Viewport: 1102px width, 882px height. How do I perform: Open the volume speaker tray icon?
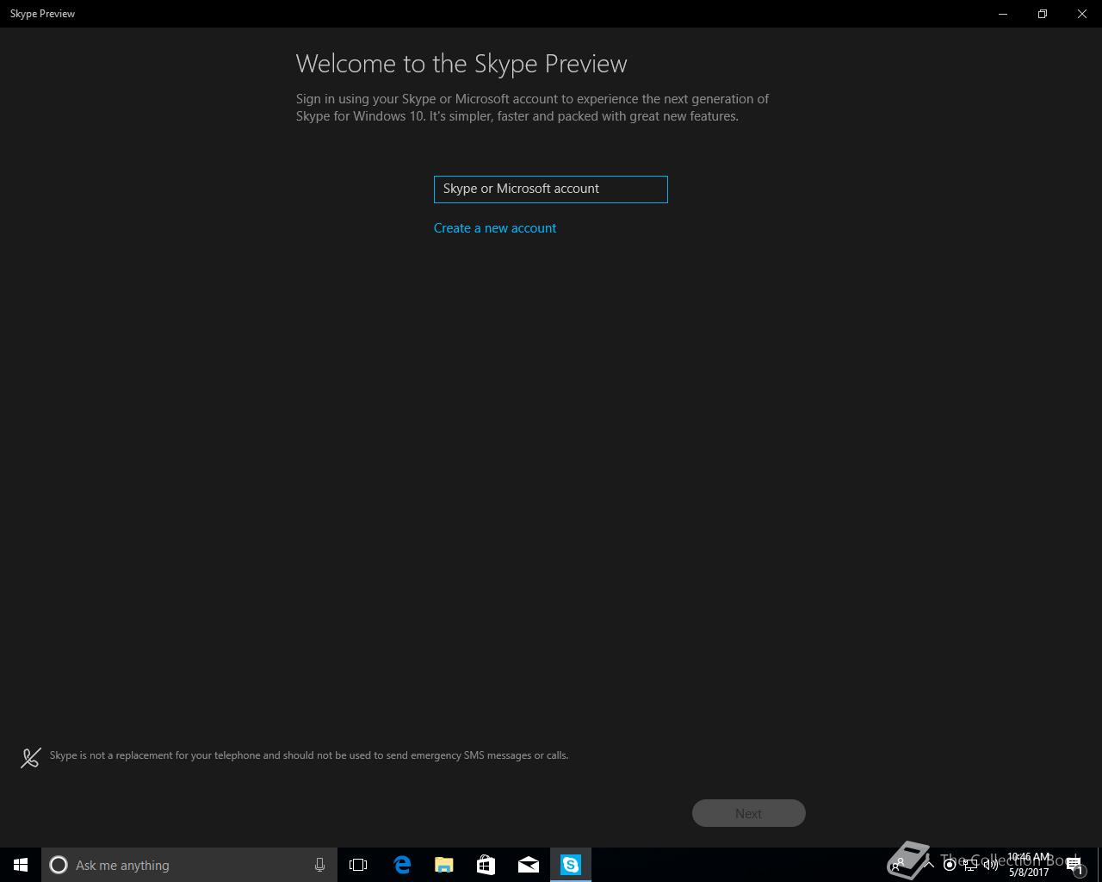pos(991,865)
